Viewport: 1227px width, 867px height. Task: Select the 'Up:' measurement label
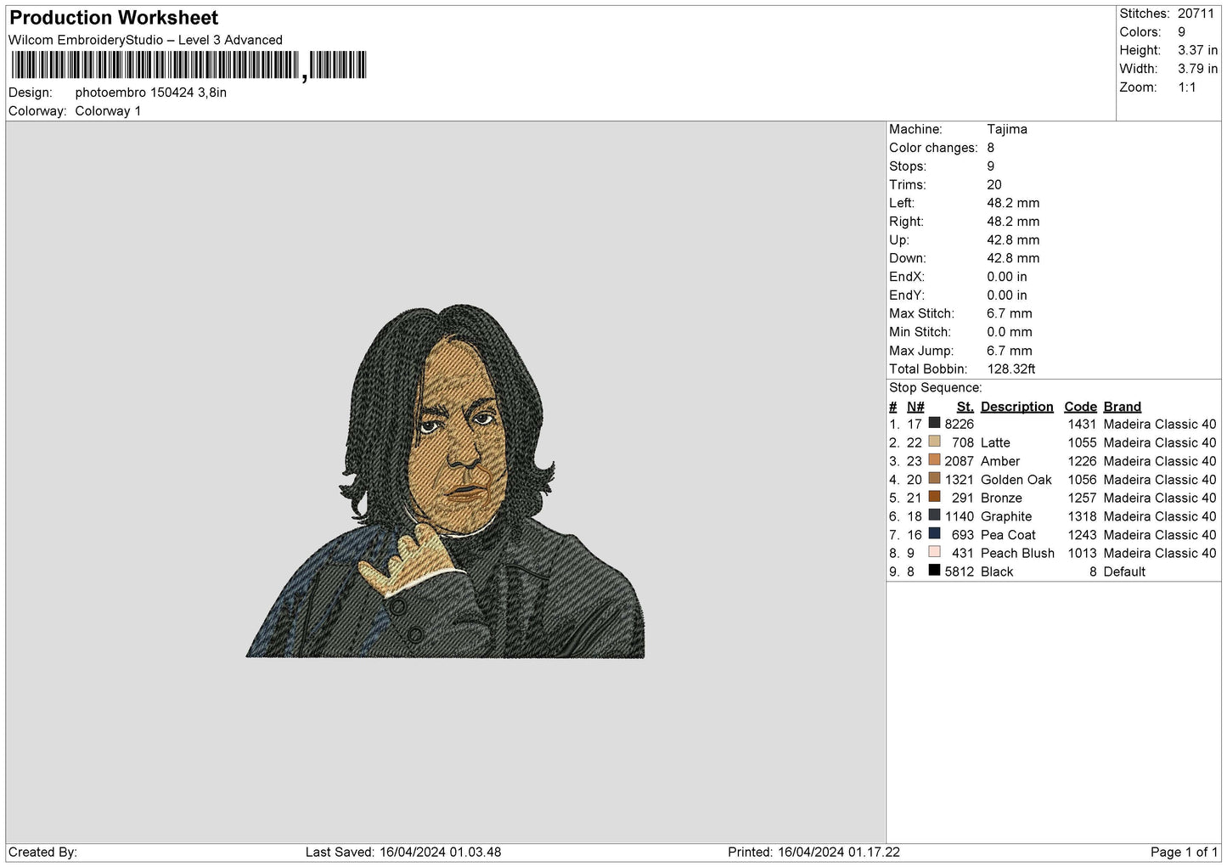[x=899, y=240]
